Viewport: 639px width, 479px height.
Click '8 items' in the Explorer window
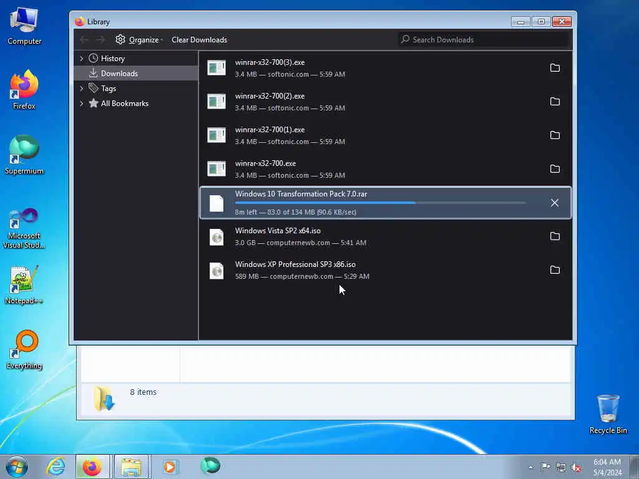click(x=143, y=392)
